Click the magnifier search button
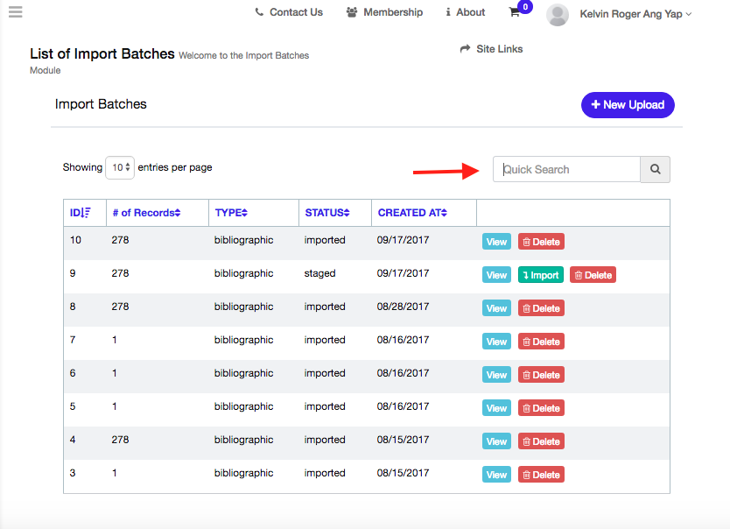730x529 pixels. [x=655, y=170]
